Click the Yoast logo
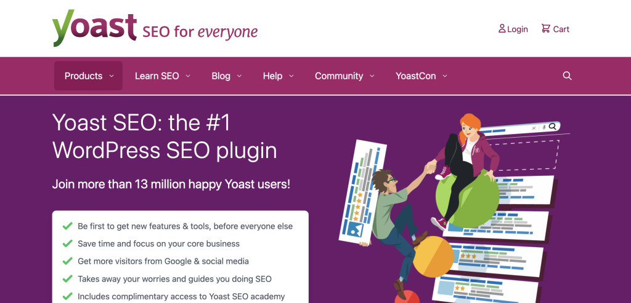Image resolution: width=631 pixels, height=303 pixels. (94, 28)
